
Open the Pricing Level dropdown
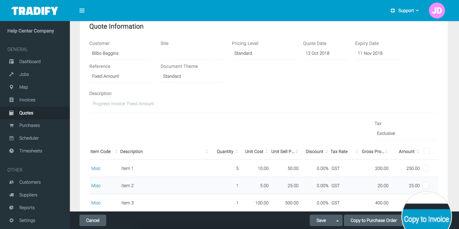pyautogui.click(x=263, y=53)
